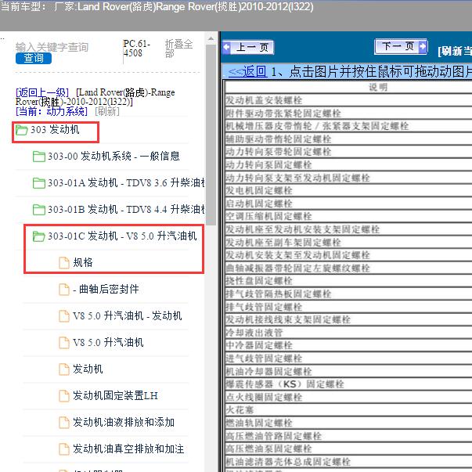Select 303-00 发动机系统 - 一般信息

(x=113, y=157)
